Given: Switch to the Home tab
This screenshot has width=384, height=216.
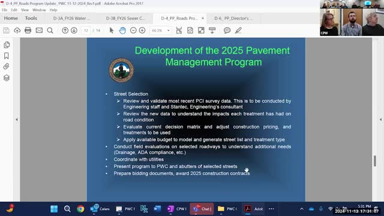Looking at the screenshot, I should click(11, 18).
